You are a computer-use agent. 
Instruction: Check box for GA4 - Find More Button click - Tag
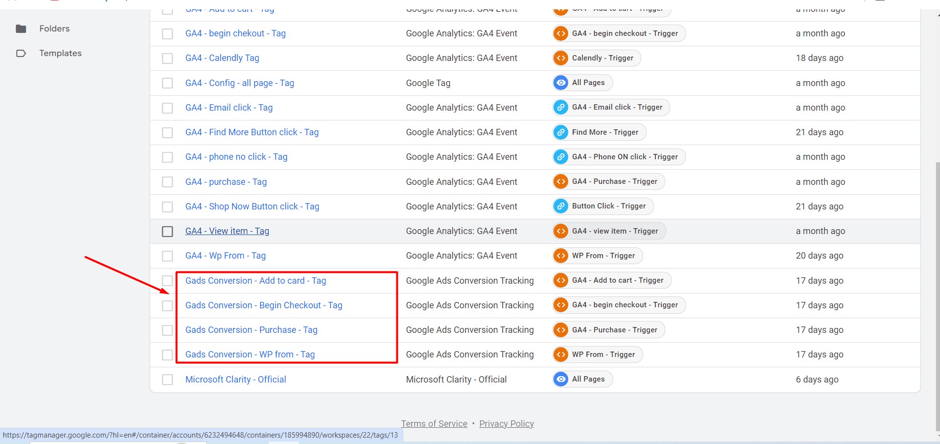(x=167, y=132)
